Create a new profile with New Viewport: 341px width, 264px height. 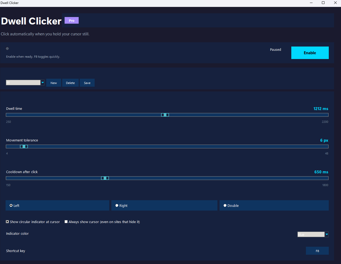(x=54, y=83)
